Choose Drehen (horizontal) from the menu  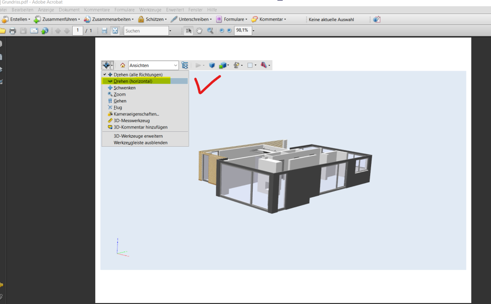pos(133,81)
